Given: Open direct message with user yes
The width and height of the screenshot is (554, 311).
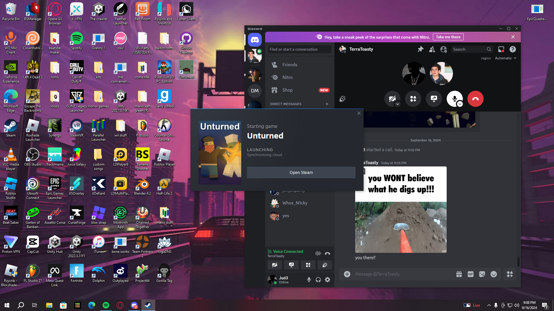Looking at the screenshot, I should [x=300, y=216].
